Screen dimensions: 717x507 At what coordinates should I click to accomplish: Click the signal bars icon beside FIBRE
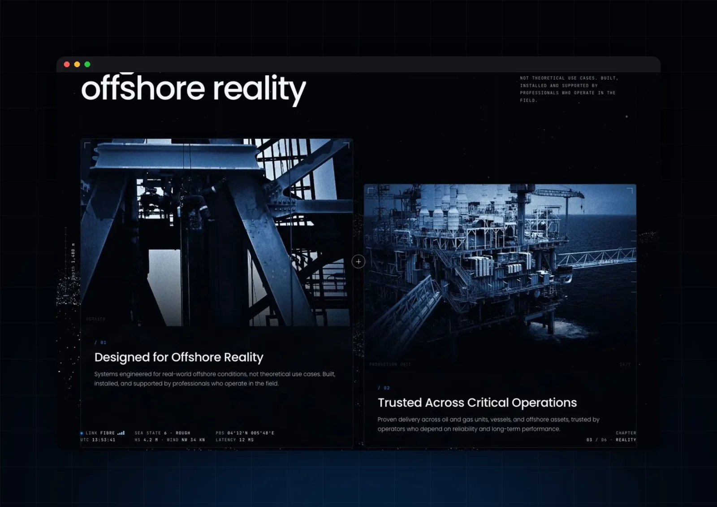coord(121,433)
